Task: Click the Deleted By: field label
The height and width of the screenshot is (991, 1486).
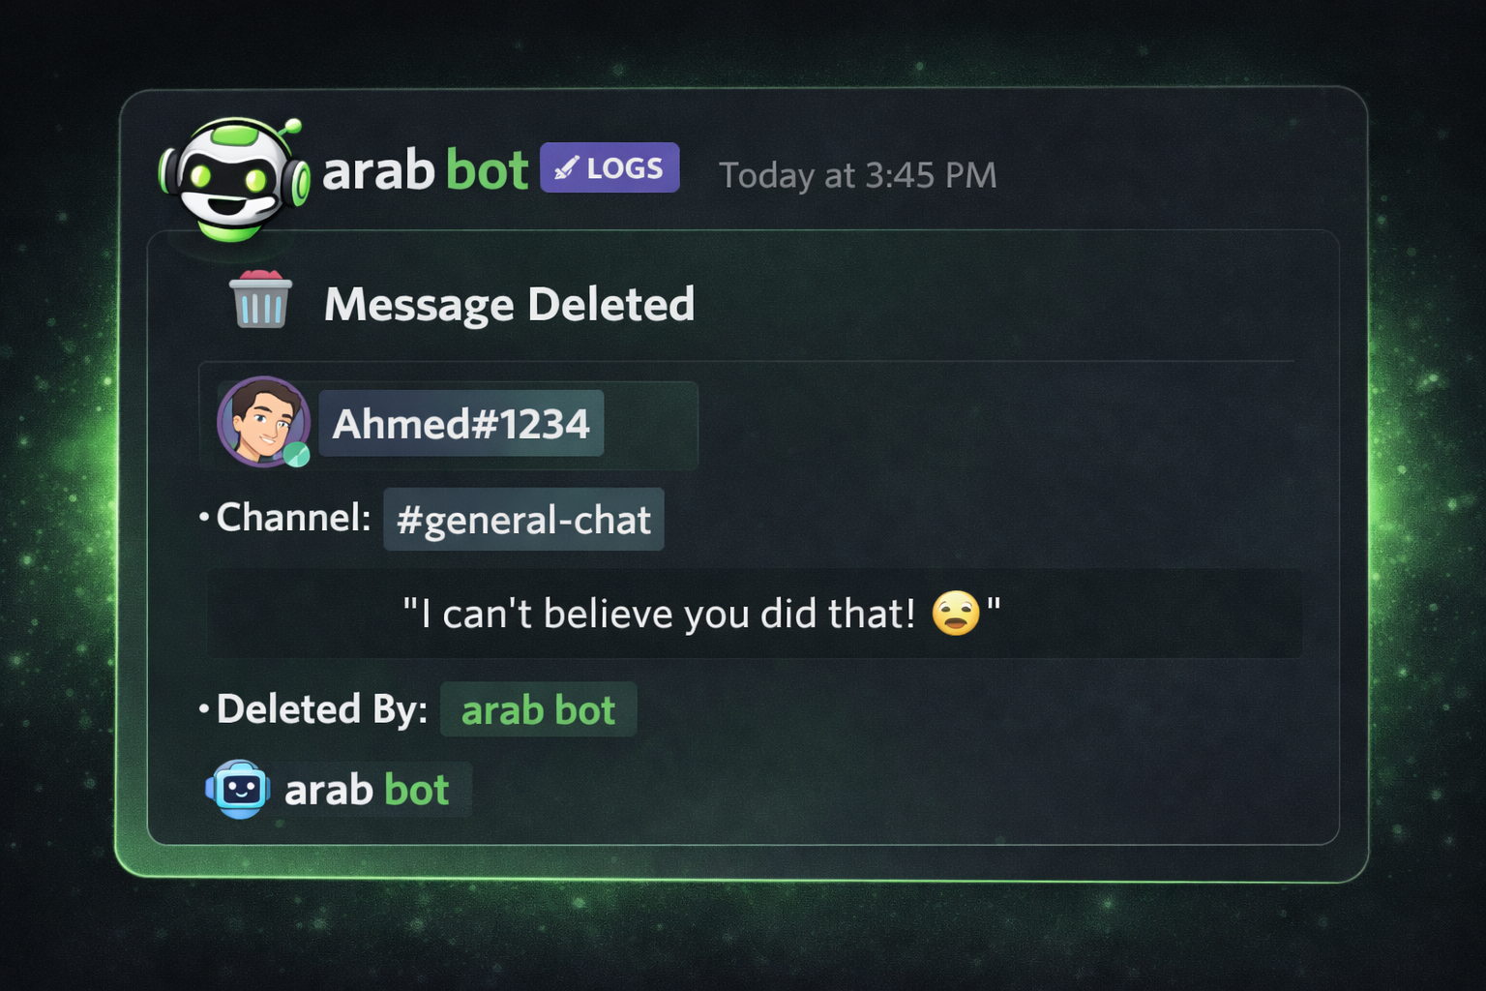Action: click(321, 709)
